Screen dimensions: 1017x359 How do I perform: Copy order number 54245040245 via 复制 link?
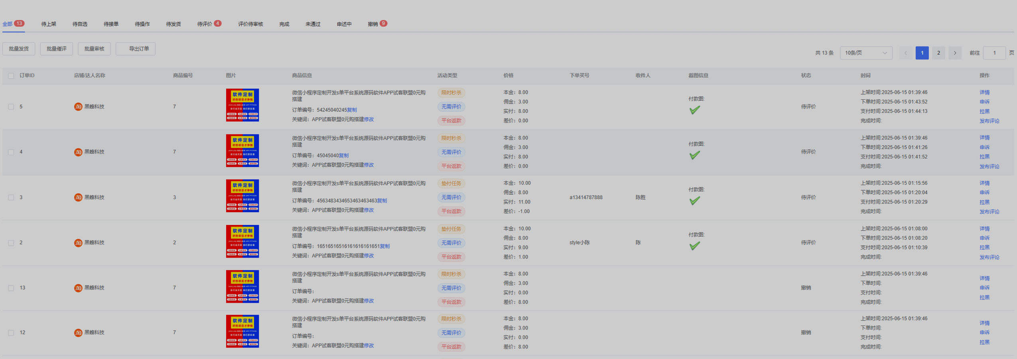[352, 110]
